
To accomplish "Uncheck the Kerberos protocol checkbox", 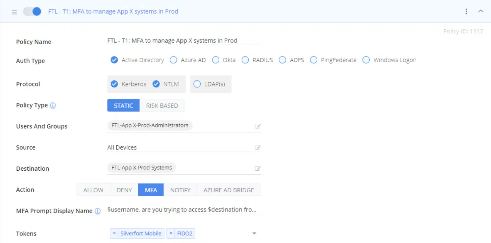I will [x=114, y=84].
